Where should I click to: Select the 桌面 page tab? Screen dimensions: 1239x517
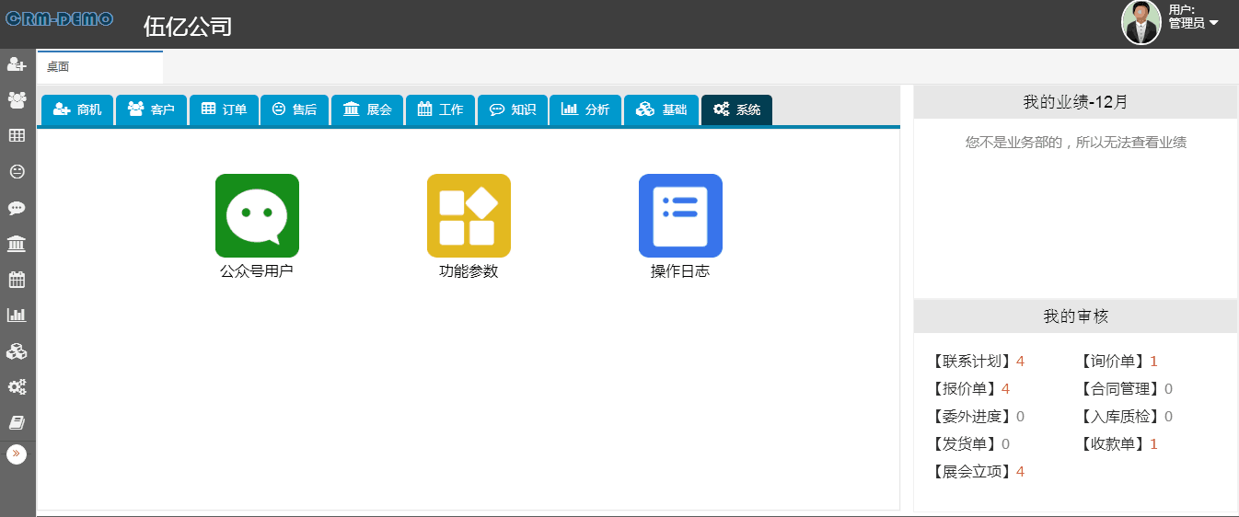[x=99, y=66]
